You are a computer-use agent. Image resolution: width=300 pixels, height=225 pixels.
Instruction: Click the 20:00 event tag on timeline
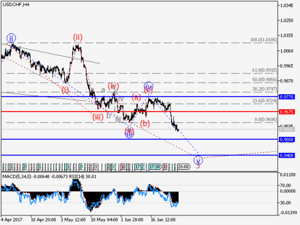click(x=183, y=167)
